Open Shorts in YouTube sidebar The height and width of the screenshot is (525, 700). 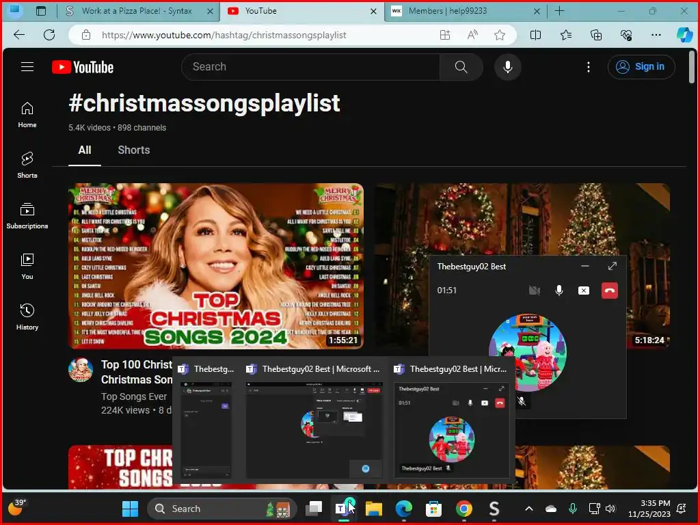pos(27,165)
